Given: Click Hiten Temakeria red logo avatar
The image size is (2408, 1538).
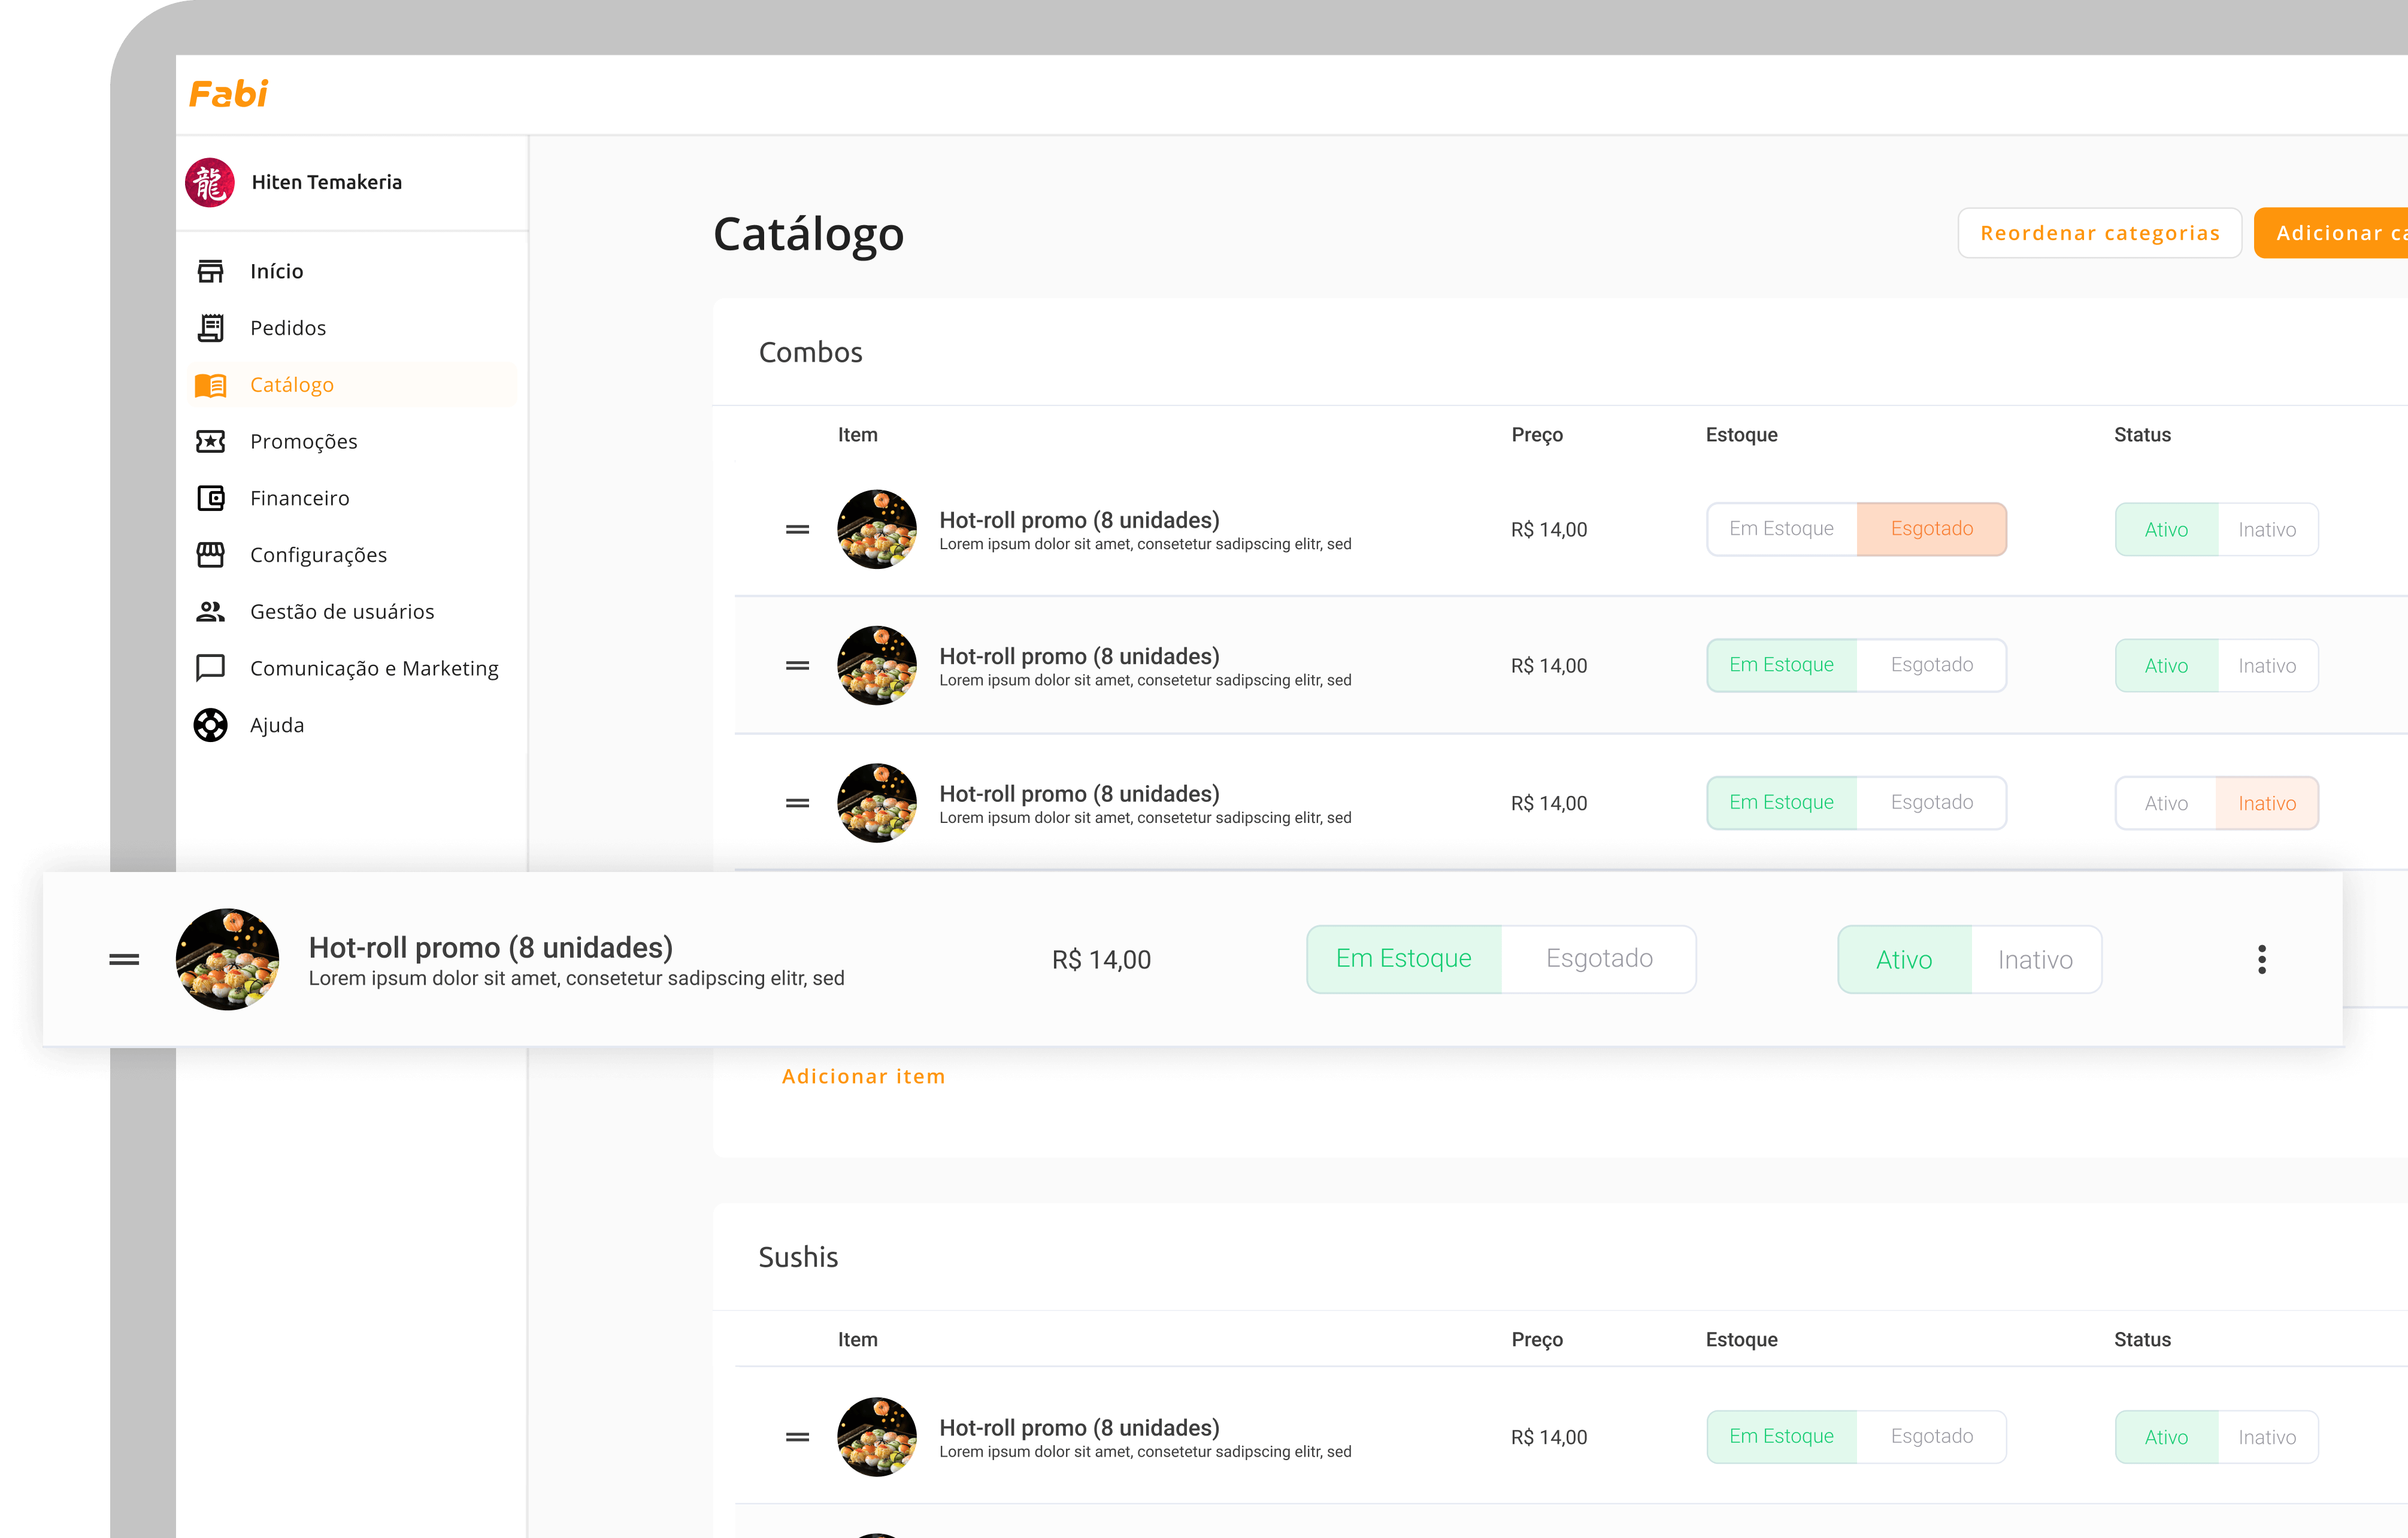Looking at the screenshot, I should [x=210, y=182].
